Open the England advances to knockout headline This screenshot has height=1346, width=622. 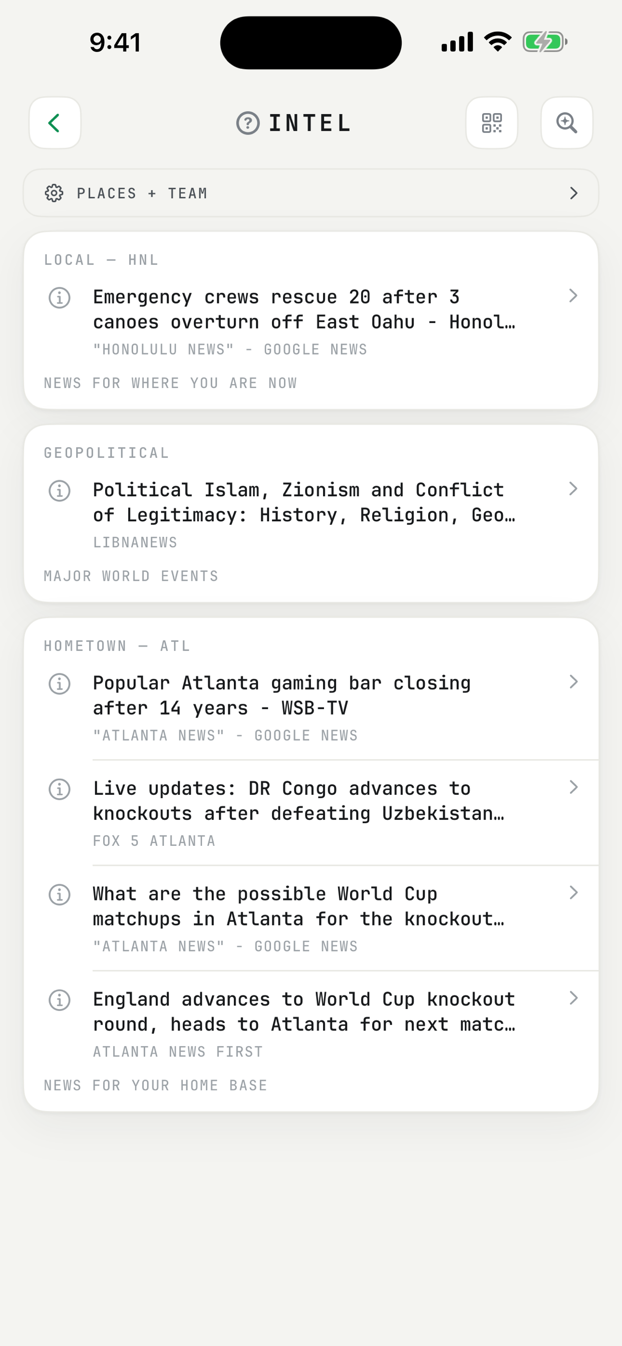pyautogui.click(x=304, y=1012)
